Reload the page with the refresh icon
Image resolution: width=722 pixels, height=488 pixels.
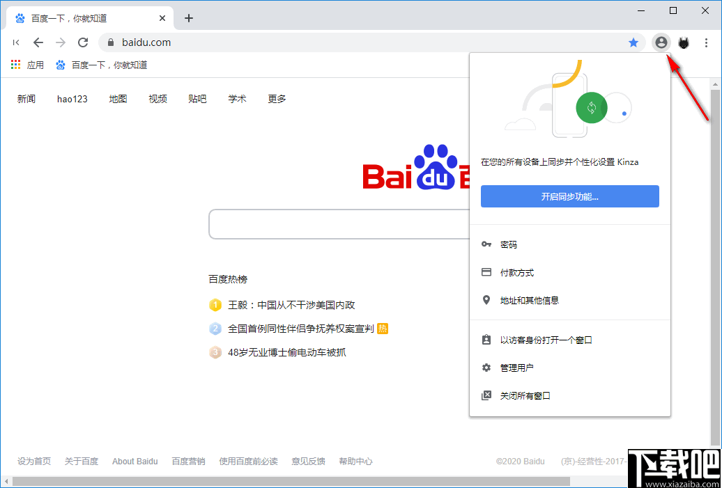click(x=83, y=42)
